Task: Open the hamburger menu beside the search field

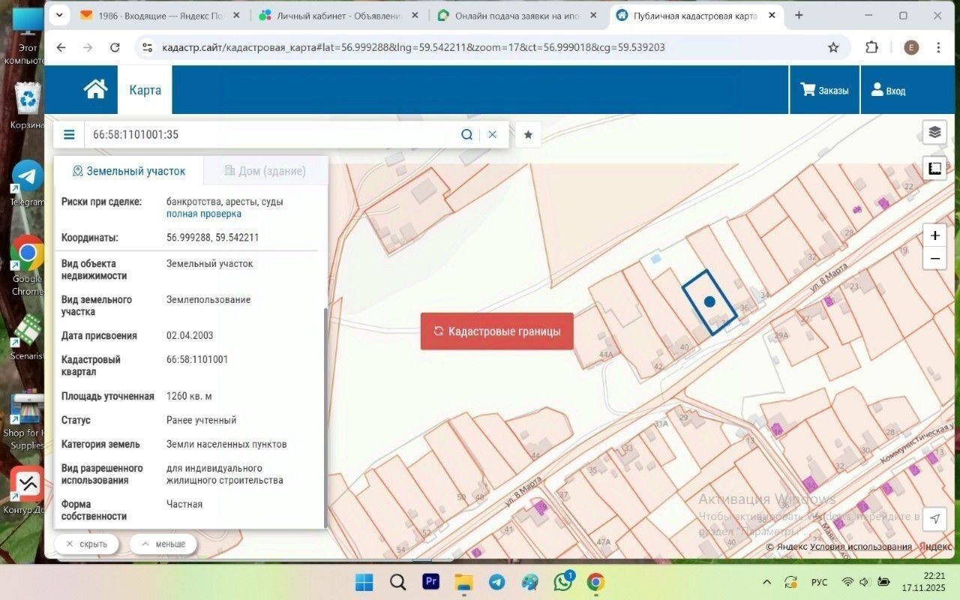Action: [69, 135]
